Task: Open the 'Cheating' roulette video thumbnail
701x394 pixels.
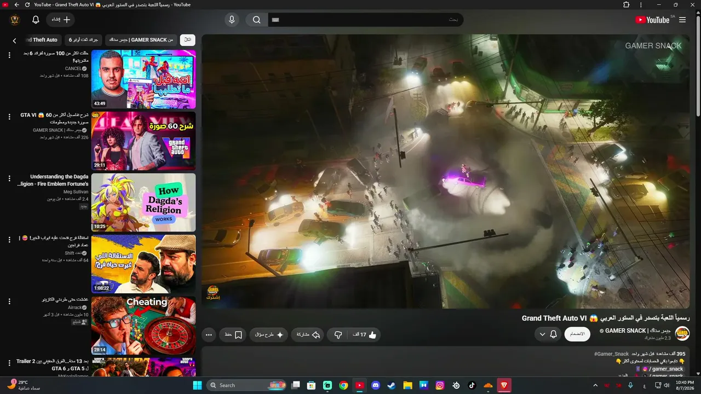Action: (x=143, y=326)
